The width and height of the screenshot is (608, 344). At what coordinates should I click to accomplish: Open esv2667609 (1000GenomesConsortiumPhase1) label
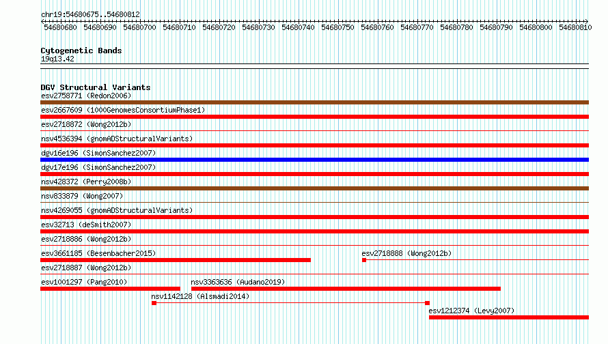tap(123, 110)
